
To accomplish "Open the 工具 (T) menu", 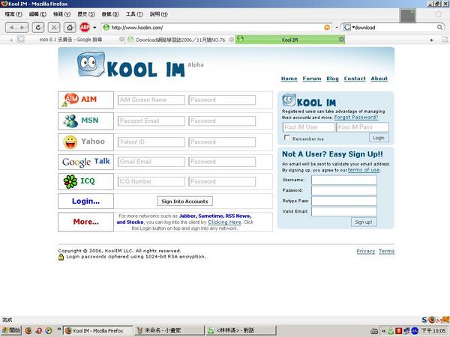I will pyautogui.click(x=134, y=14).
